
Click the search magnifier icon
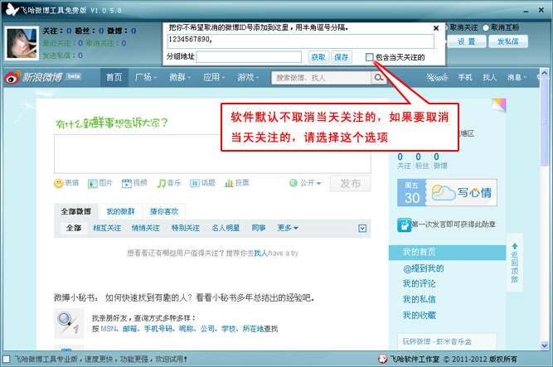point(378,78)
